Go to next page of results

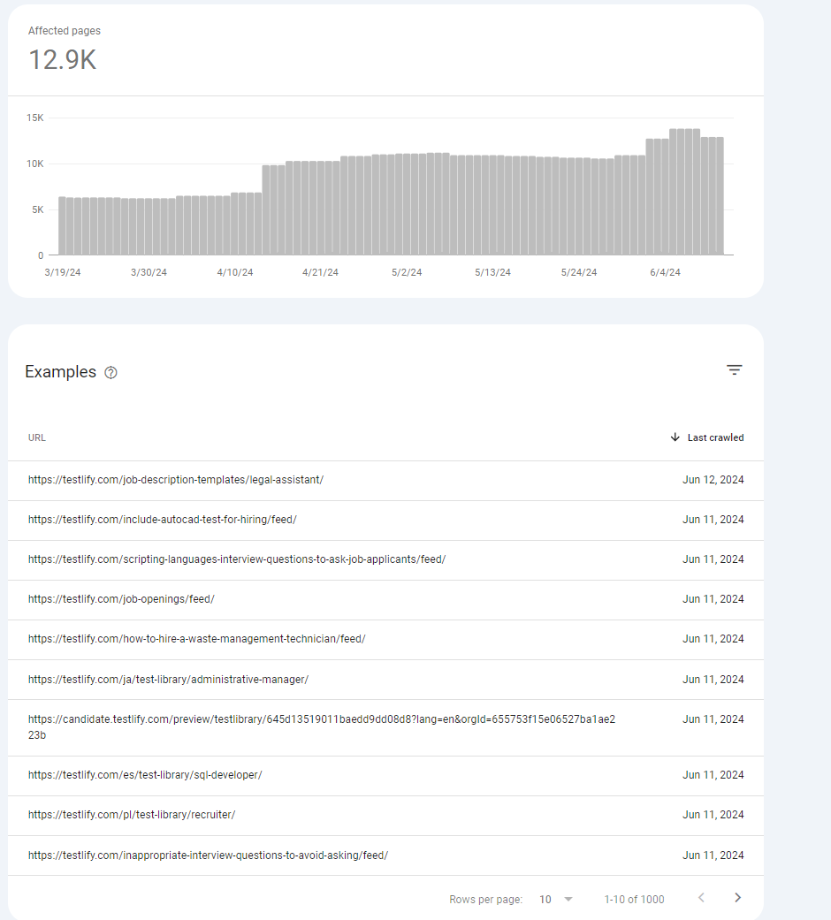tap(737, 898)
